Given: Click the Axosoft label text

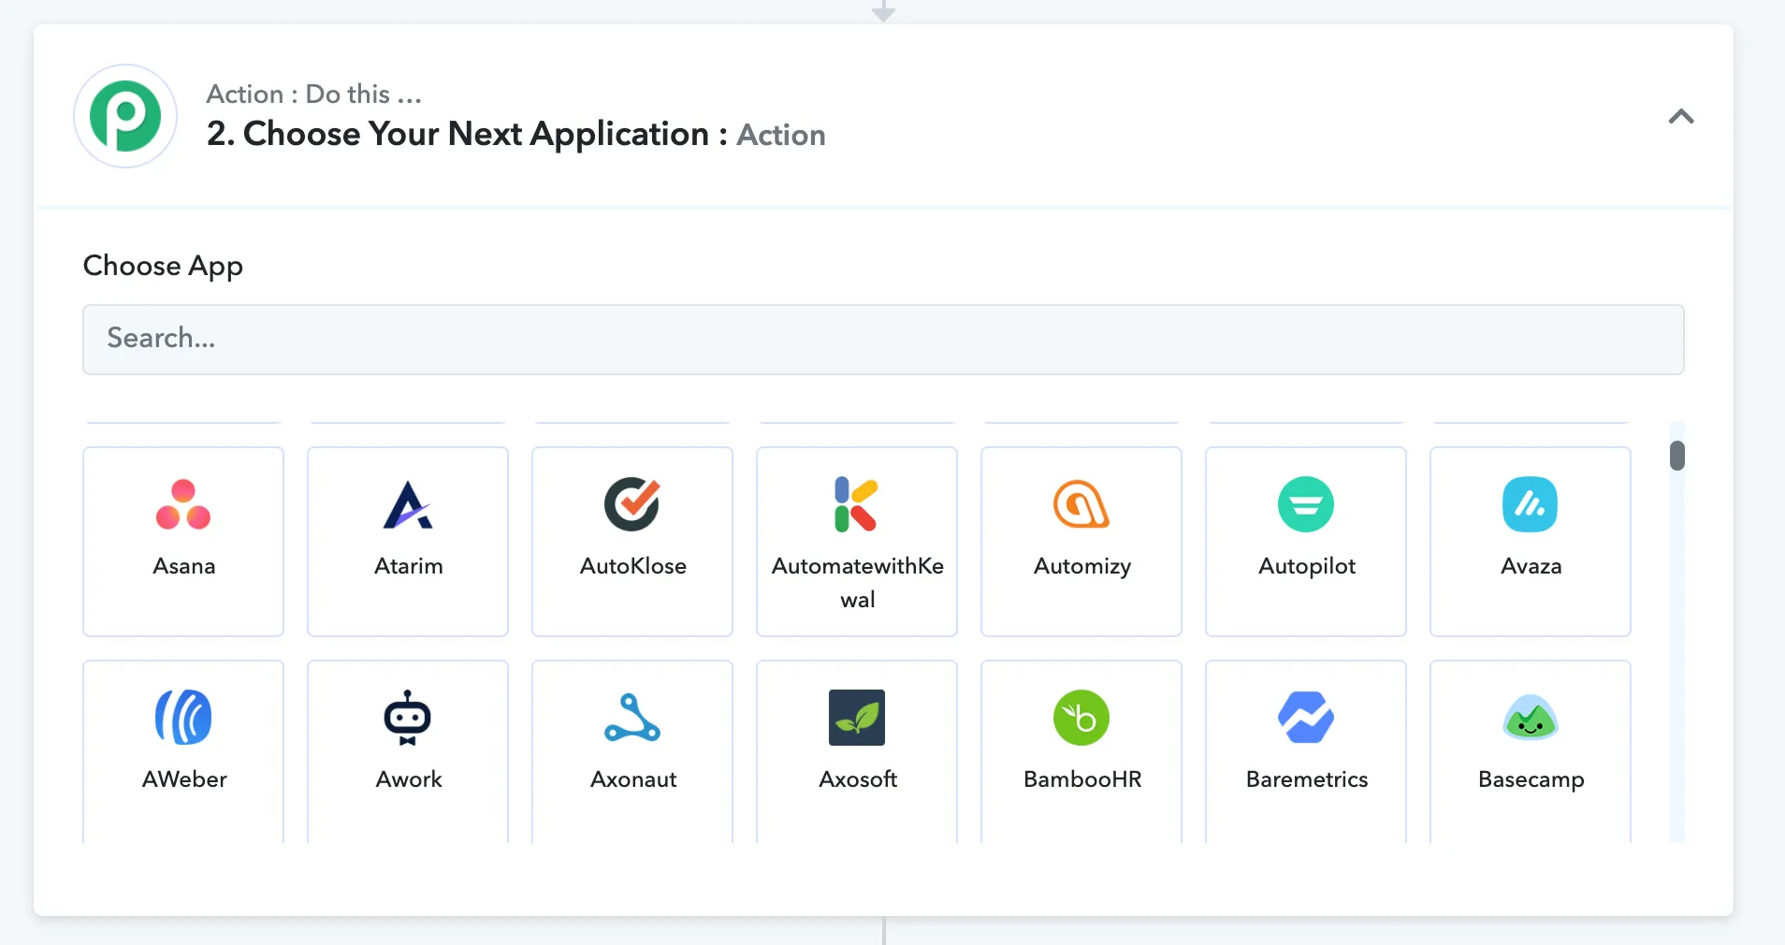Looking at the screenshot, I should [x=858, y=779].
